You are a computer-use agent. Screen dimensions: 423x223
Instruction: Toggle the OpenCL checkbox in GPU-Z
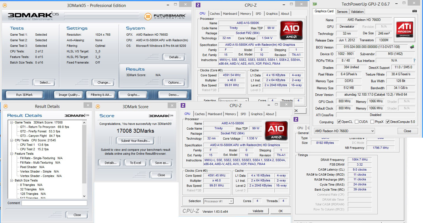(x=339, y=122)
